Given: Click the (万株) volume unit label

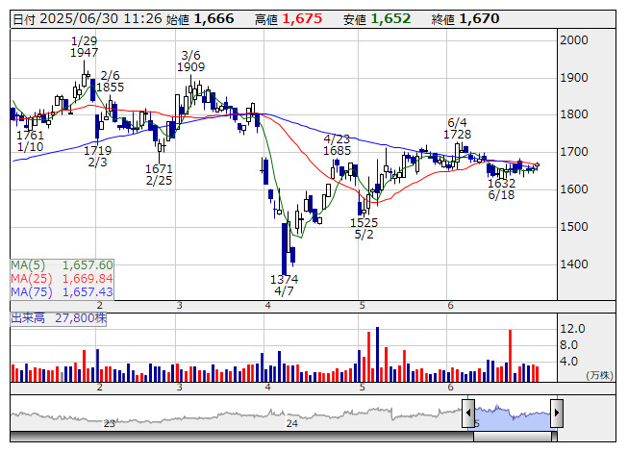Looking at the screenshot, I should tap(599, 375).
